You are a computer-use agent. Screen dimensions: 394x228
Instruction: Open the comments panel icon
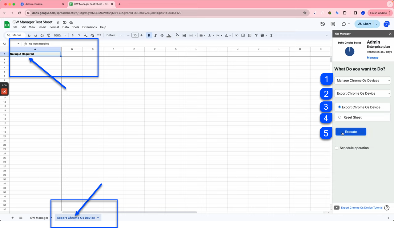click(x=333, y=24)
